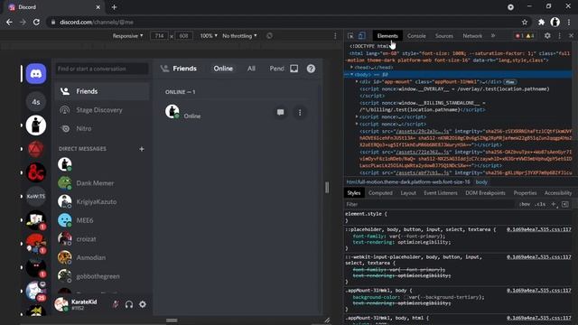
Task: Open the Layout tab
Action: (408, 192)
